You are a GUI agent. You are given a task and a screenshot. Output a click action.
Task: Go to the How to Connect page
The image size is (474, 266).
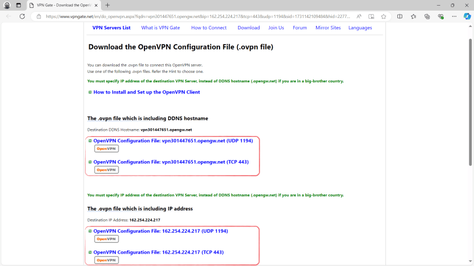click(209, 28)
